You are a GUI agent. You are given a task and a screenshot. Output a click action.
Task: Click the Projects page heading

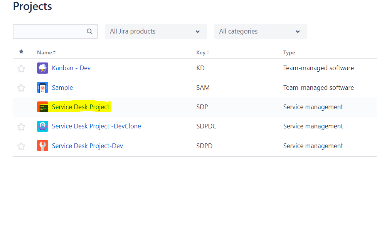point(32,6)
